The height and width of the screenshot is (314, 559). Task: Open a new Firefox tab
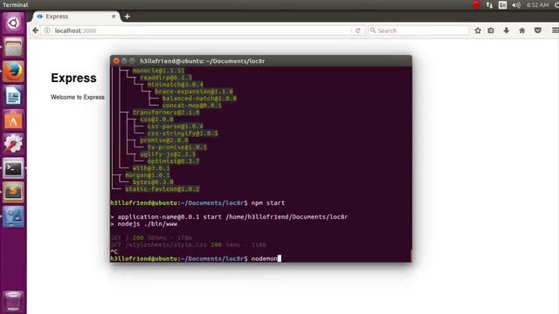click(128, 17)
